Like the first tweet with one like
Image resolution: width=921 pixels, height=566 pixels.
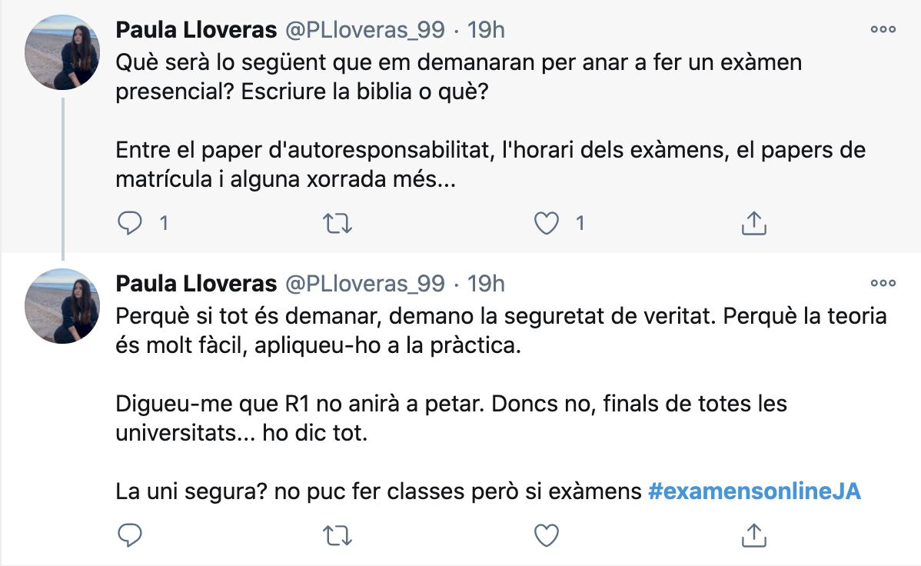546,224
